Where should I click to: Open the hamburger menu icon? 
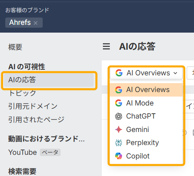click(106, 46)
